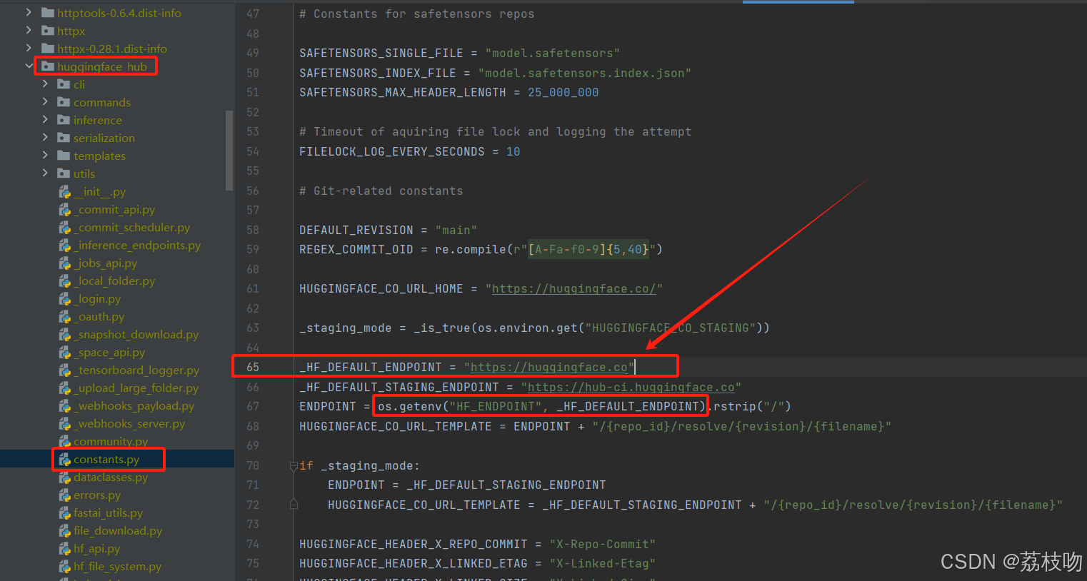
Task: Click the fold end marker on line 72
Action: click(x=294, y=505)
